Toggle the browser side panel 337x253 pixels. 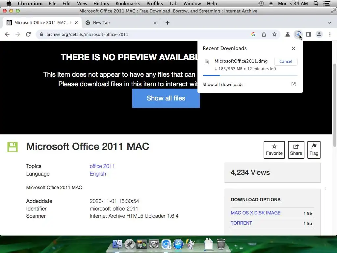(x=309, y=34)
